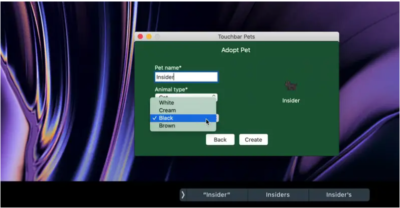Click the Adopt Pet heading
Image resolution: width=400 pixels, height=208 pixels.
pyautogui.click(x=236, y=50)
